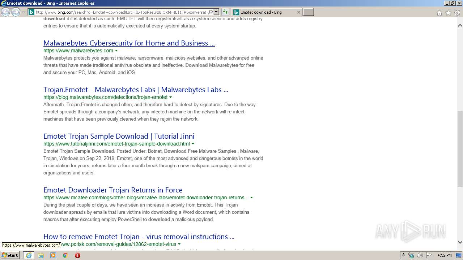463x260 pixels.
Task: Click Internet Explorer taskbar icon
Action: pos(28,255)
